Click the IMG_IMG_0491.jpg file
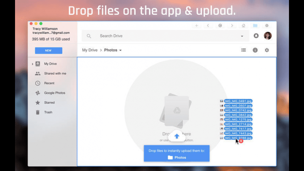 click(238, 101)
